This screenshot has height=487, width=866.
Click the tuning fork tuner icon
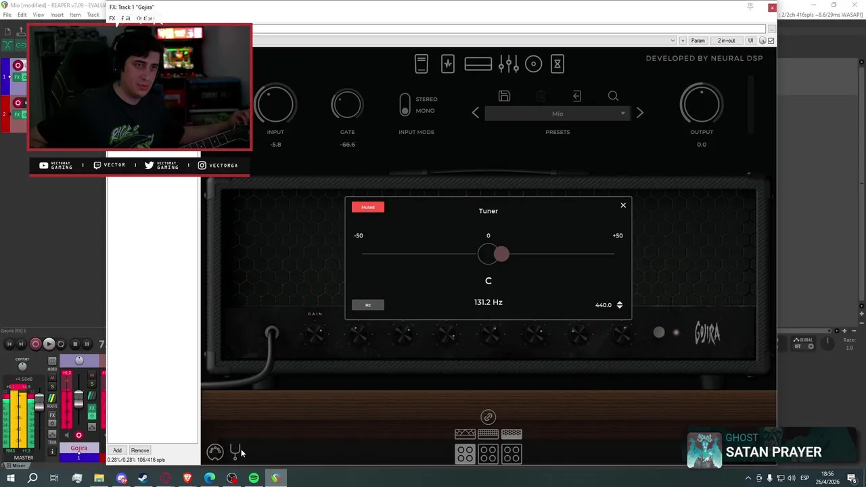tap(235, 450)
